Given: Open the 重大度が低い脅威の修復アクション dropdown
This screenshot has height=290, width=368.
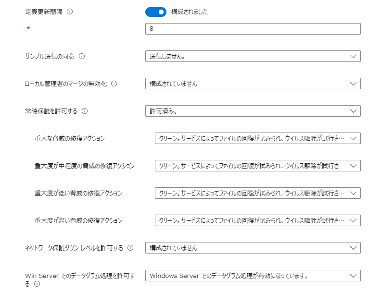Looking at the screenshot, I should coord(257,193).
